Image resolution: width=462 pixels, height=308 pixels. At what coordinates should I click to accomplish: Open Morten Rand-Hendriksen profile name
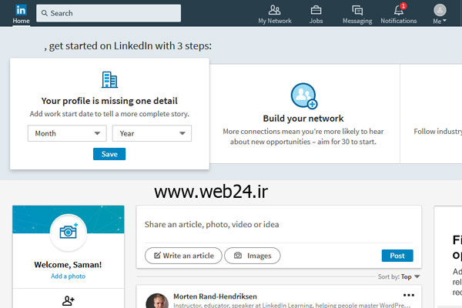point(215,296)
